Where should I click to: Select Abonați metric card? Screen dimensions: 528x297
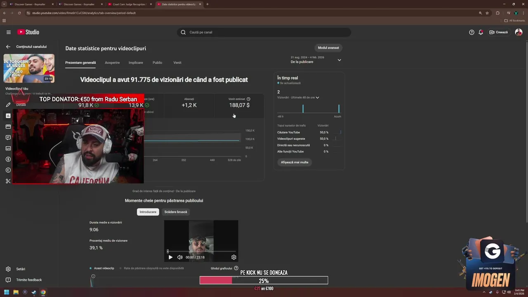tap(189, 105)
